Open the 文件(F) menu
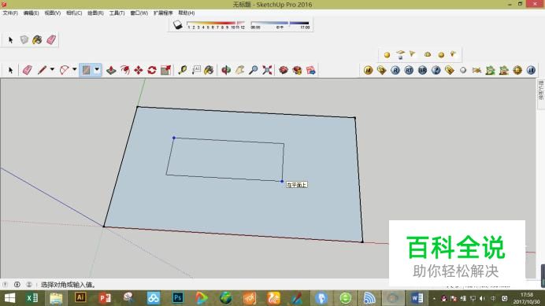This screenshot has height=306, width=545. coord(10,13)
